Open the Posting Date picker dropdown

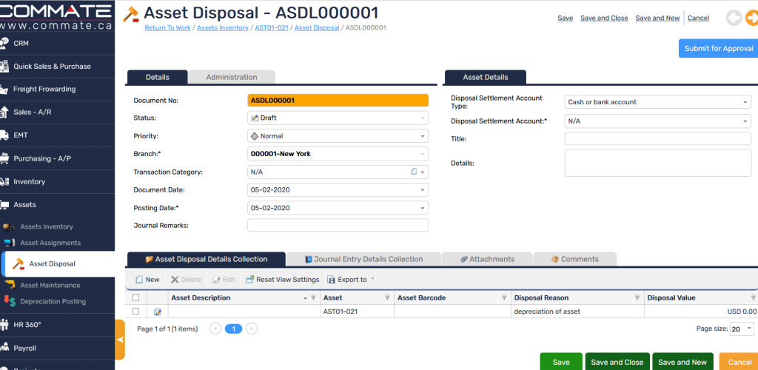coord(423,208)
